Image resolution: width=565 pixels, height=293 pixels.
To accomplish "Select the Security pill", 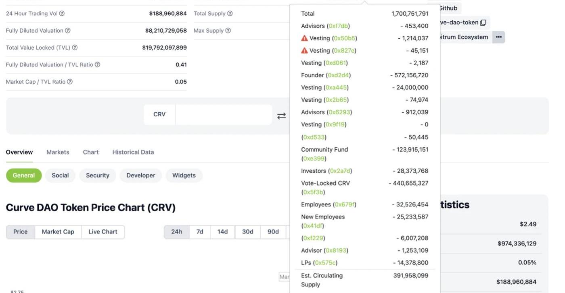I will 98,175.
